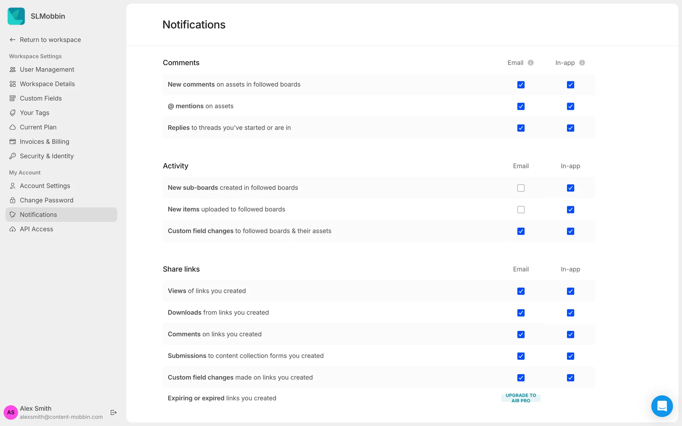Enable email for New items uploaded
The image size is (682, 426).
point(521,210)
